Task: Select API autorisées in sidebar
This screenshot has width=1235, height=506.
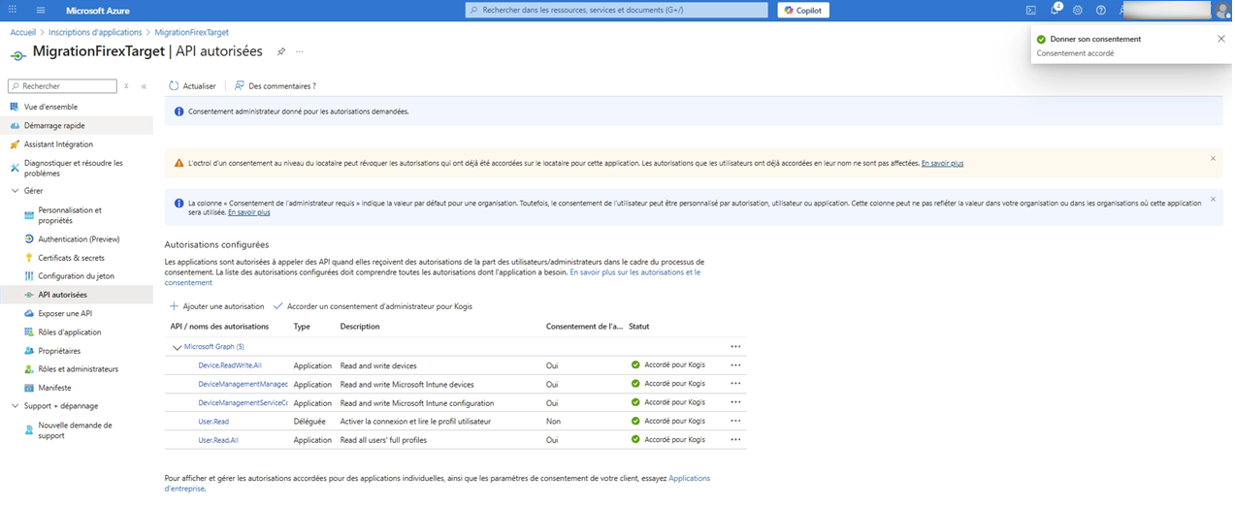Action: pos(62,295)
